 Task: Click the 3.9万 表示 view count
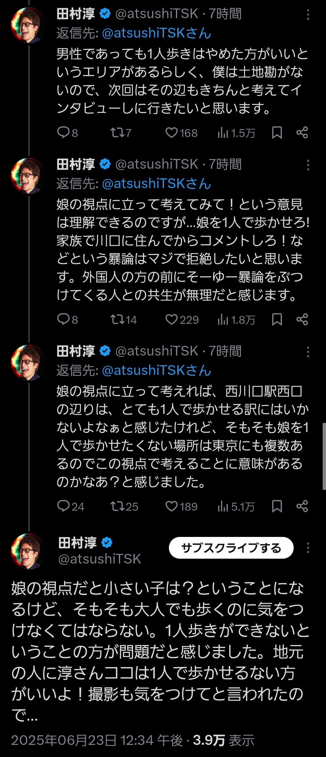(224, 740)
